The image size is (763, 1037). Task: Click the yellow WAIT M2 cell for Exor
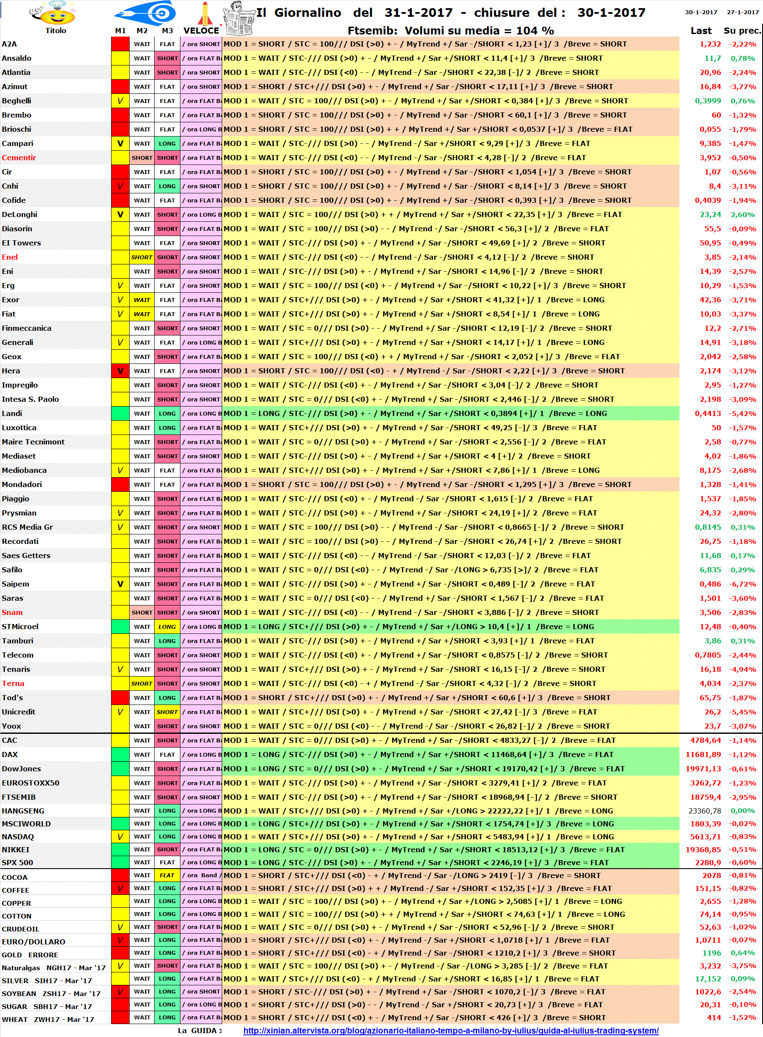point(142,300)
